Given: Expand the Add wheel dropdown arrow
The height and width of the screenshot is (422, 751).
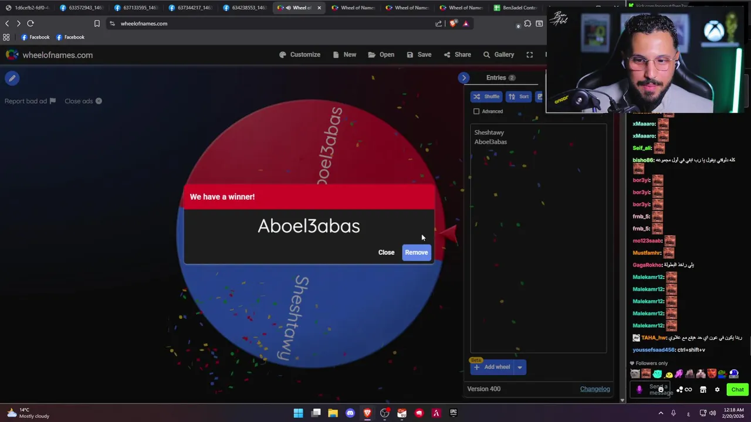Looking at the screenshot, I should (519, 367).
